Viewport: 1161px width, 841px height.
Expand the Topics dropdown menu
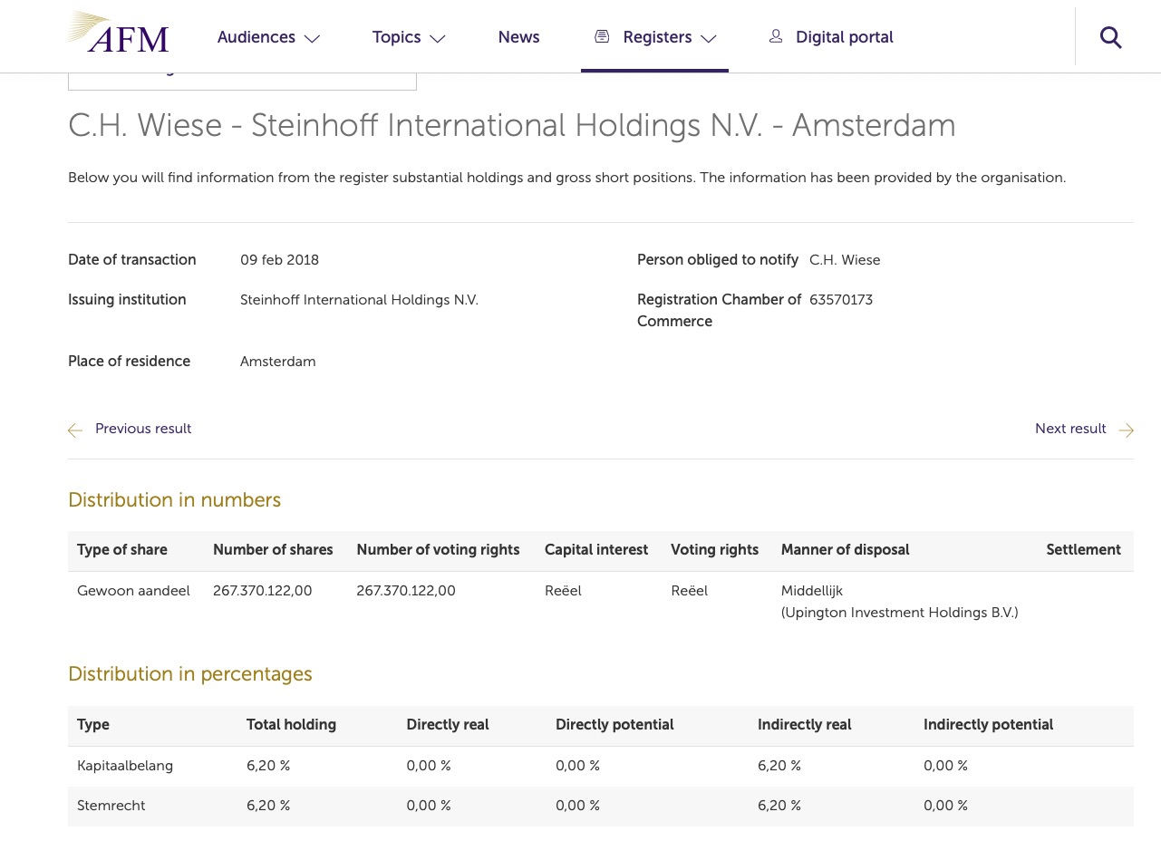coord(396,37)
